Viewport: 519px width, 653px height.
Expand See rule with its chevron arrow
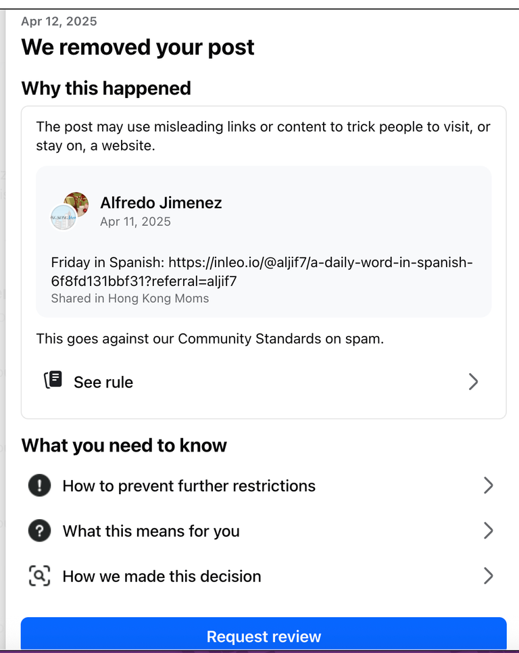[x=473, y=381]
